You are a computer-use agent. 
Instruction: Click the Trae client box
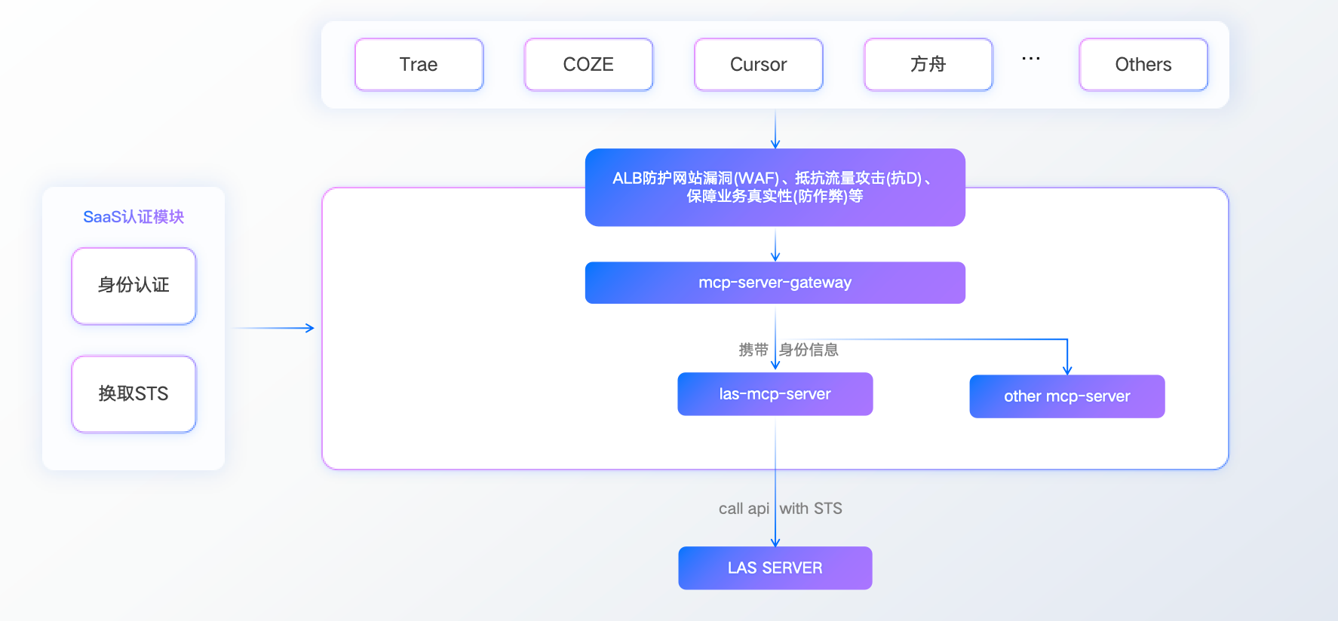pyautogui.click(x=419, y=65)
